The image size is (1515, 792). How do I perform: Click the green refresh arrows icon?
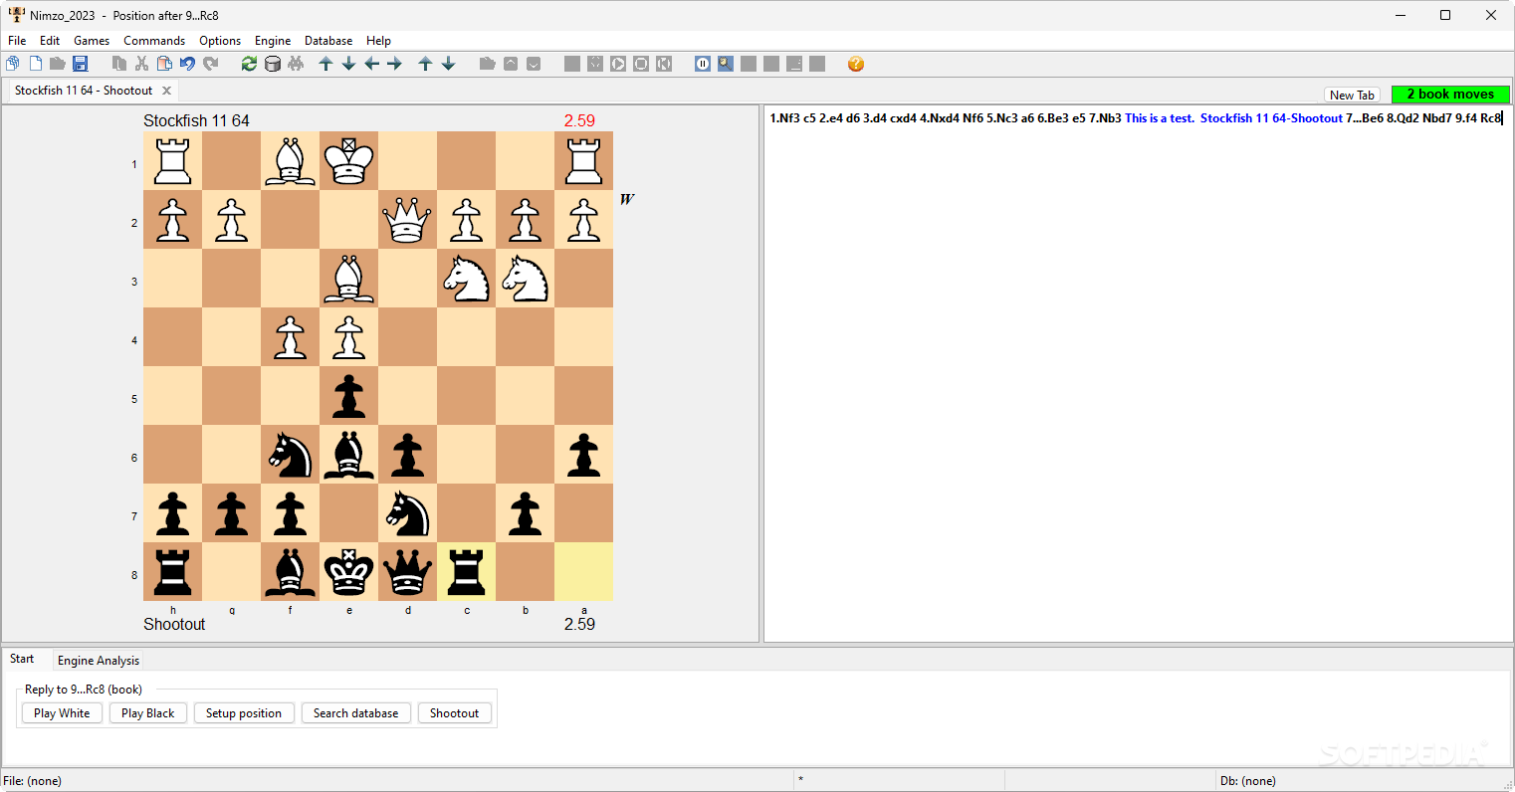tap(249, 64)
